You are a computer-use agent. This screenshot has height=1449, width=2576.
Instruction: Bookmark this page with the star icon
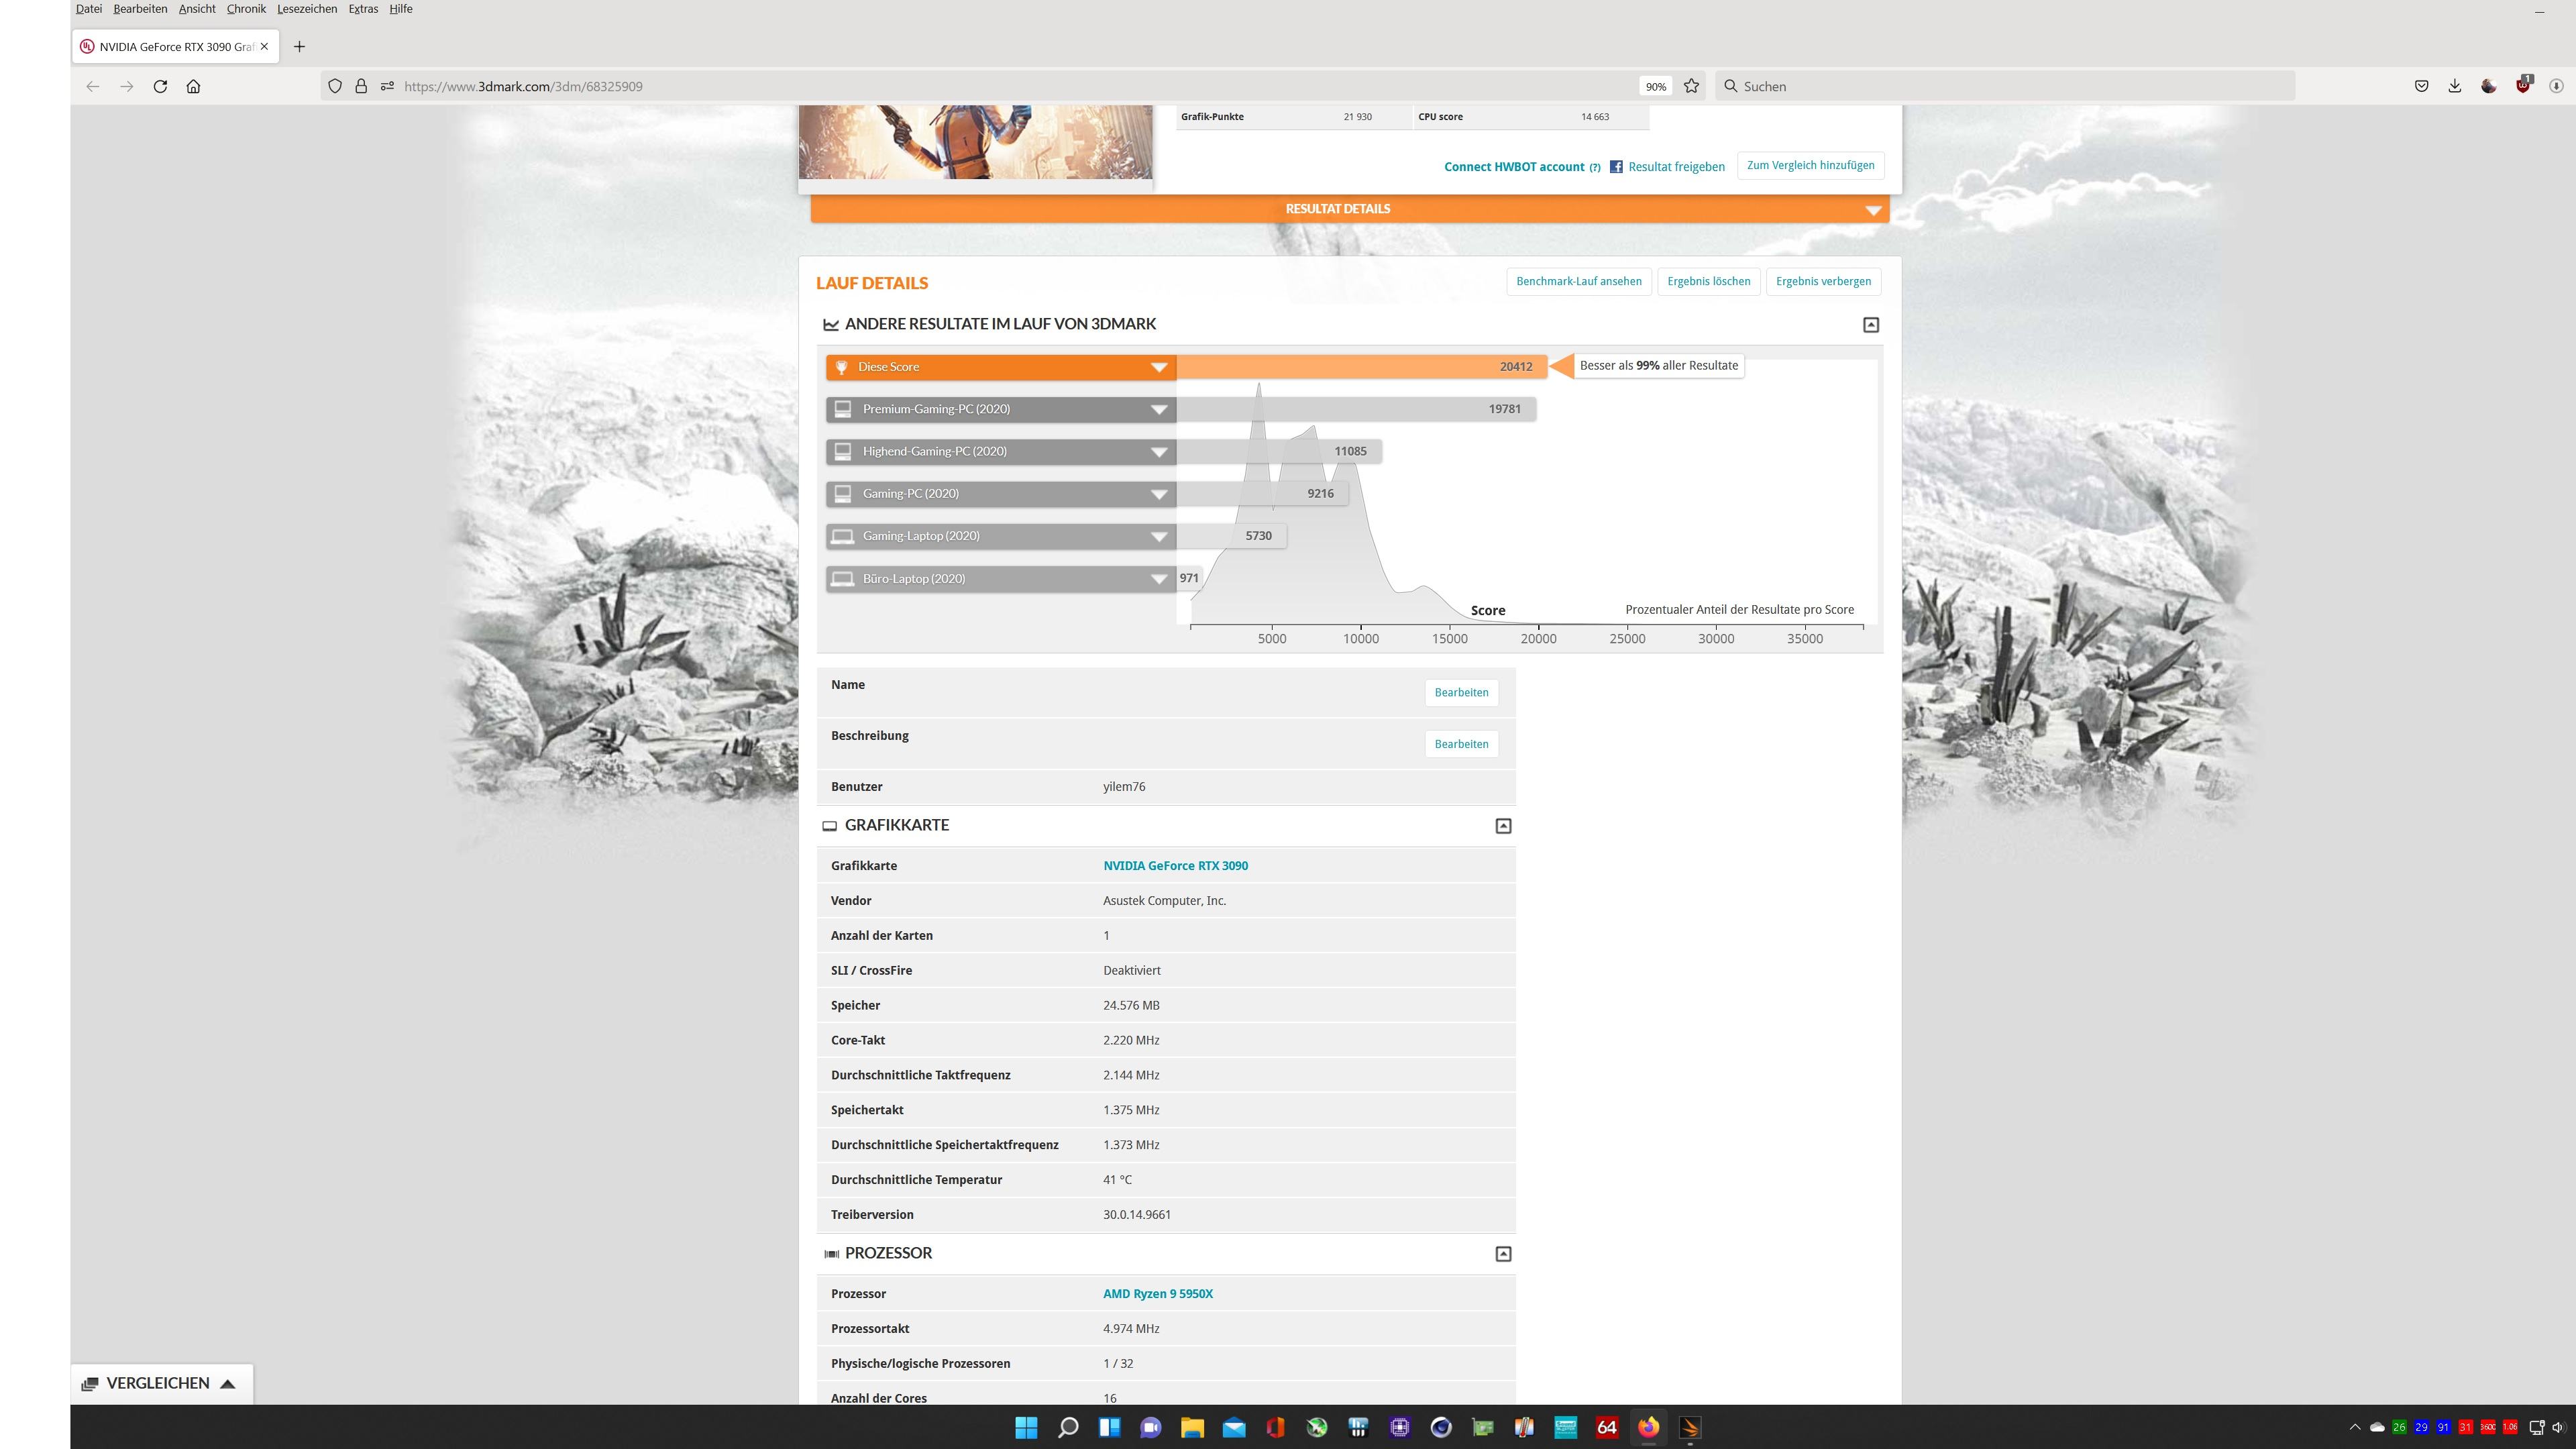pos(1691,86)
